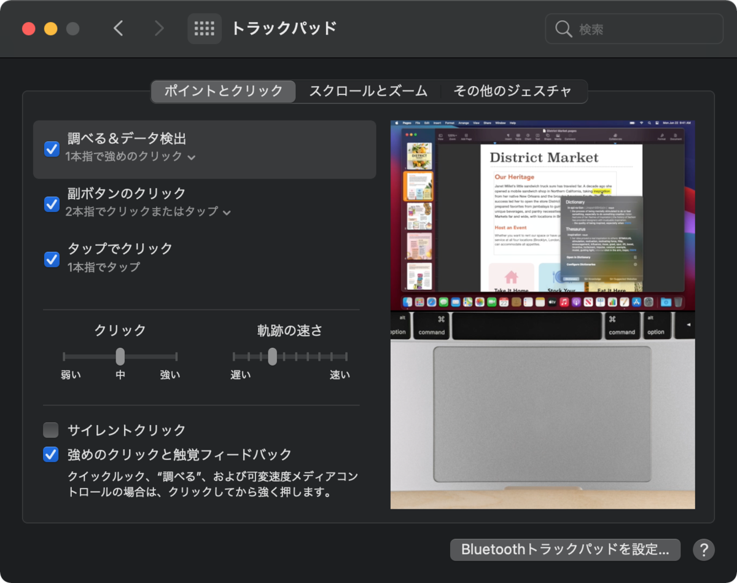This screenshot has width=737, height=583.
Task: Enable サイレントクリック
Action: click(52, 429)
